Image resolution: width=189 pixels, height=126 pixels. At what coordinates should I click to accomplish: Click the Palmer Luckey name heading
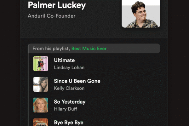[x=57, y=5]
